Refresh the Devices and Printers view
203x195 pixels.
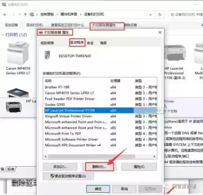[160, 15]
